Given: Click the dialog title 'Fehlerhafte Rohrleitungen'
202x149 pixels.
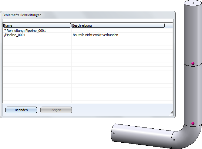Looking at the screenshot, I should pos(22,15).
